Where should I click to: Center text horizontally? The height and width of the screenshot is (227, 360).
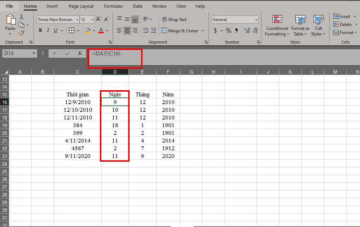click(x=127, y=30)
